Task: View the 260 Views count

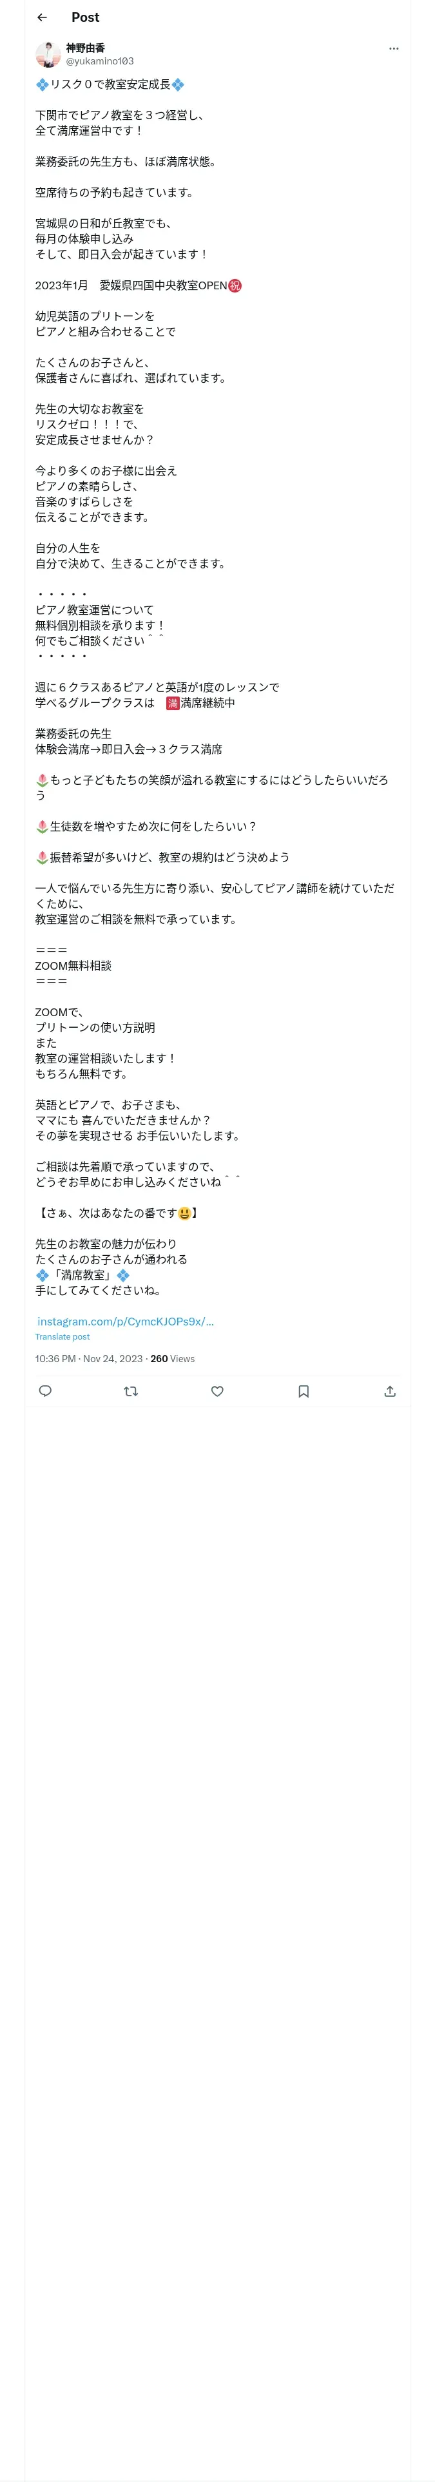Action: 173,1358
